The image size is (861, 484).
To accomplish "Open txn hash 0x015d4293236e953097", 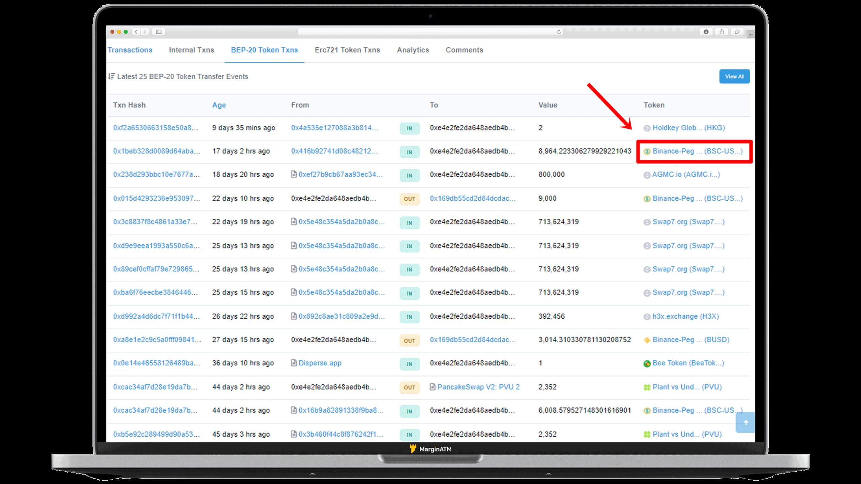I will click(156, 198).
